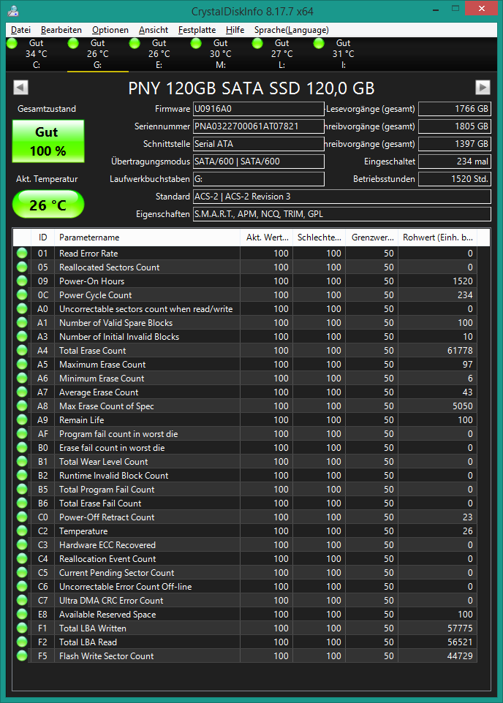Select the Max Erase Count of Spec name
Image resolution: width=503 pixels, height=703 pixels.
click(106, 406)
